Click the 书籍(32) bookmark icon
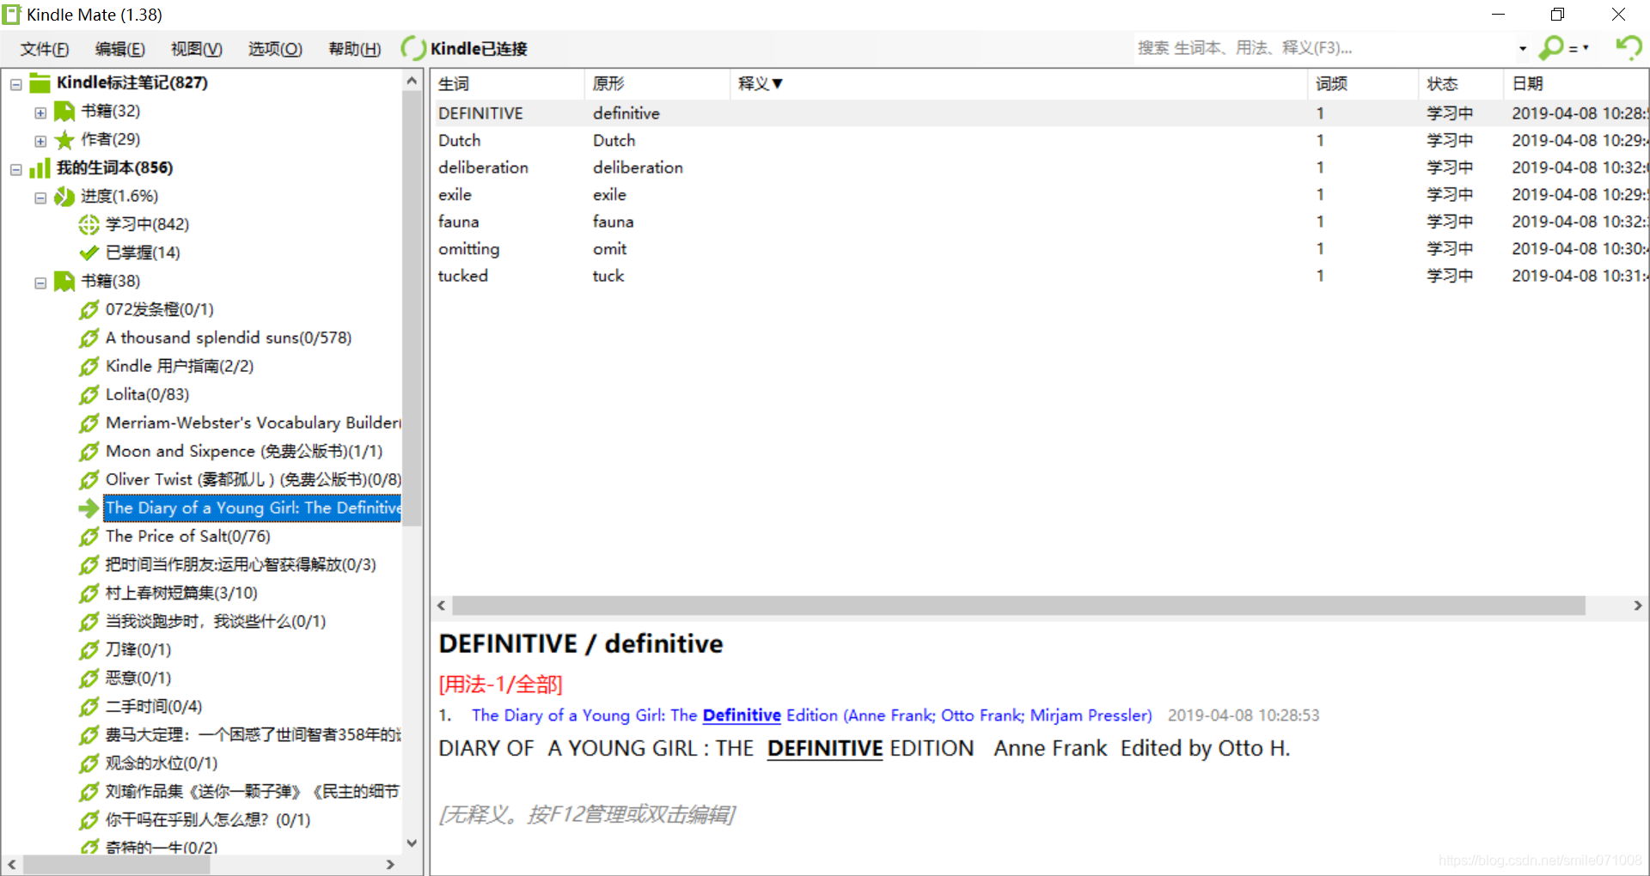Image resolution: width=1650 pixels, height=876 pixels. coord(64,111)
